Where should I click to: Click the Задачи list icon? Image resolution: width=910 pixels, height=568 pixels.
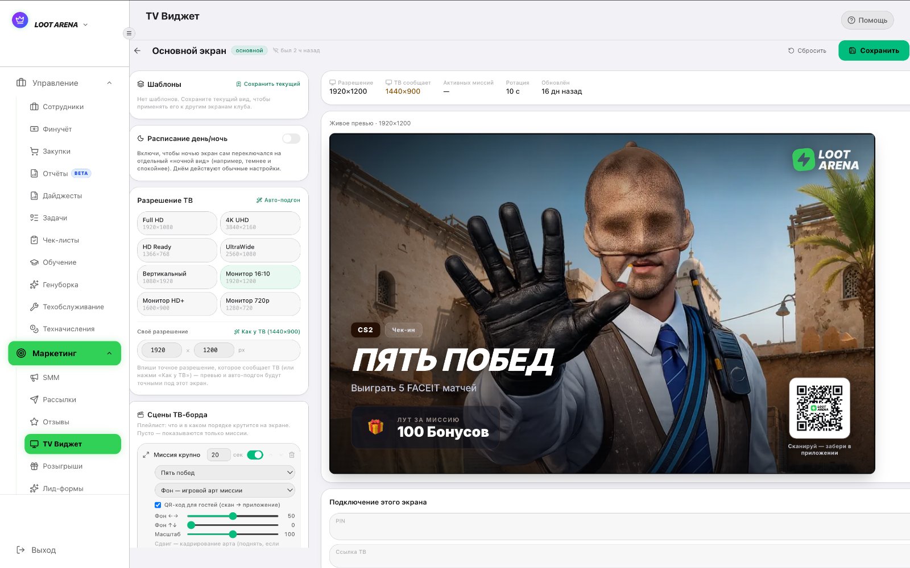(34, 218)
